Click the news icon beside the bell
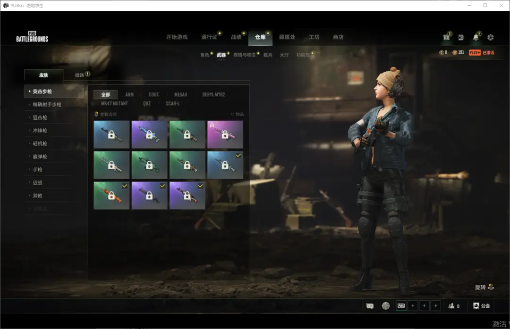Viewport: 510px width, 329px height. coord(461,37)
